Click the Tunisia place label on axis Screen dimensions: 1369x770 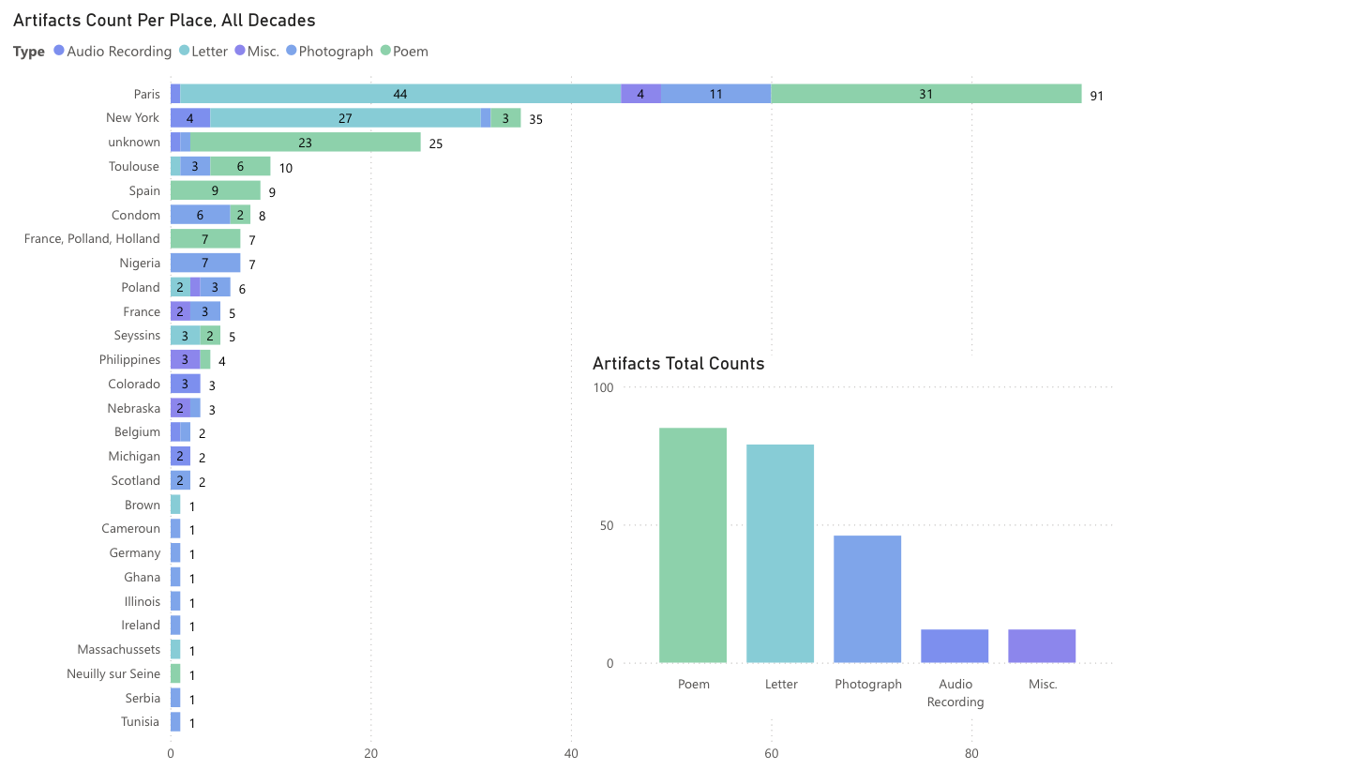[x=140, y=722]
